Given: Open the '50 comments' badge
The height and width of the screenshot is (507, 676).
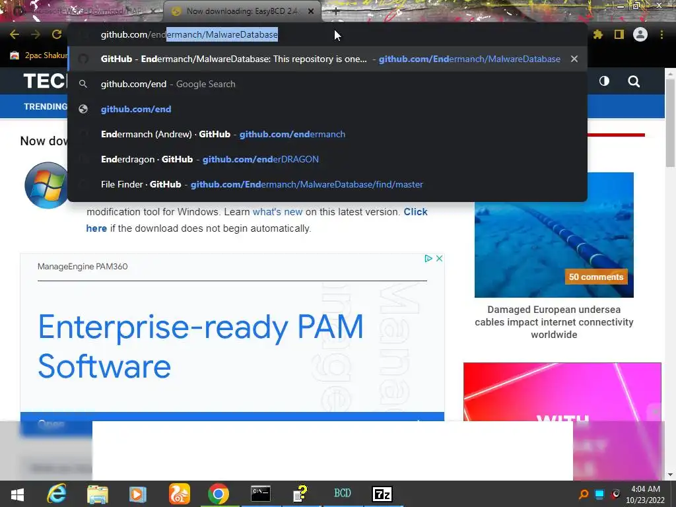Looking at the screenshot, I should pyautogui.click(x=596, y=277).
